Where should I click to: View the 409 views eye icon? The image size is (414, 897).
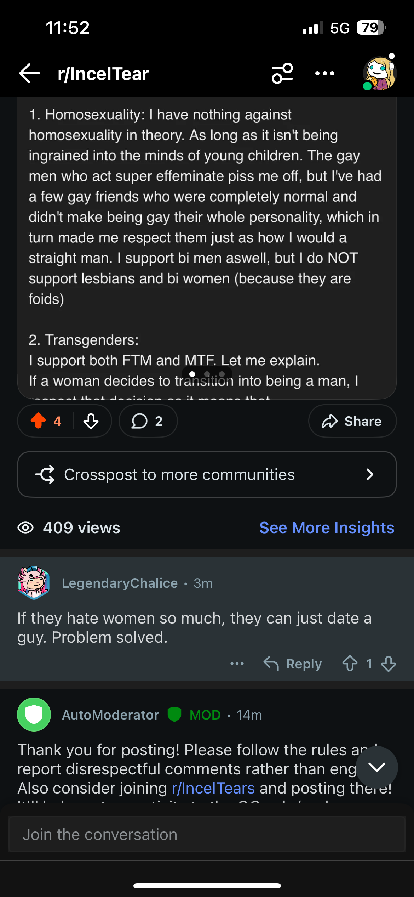click(25, 528)
